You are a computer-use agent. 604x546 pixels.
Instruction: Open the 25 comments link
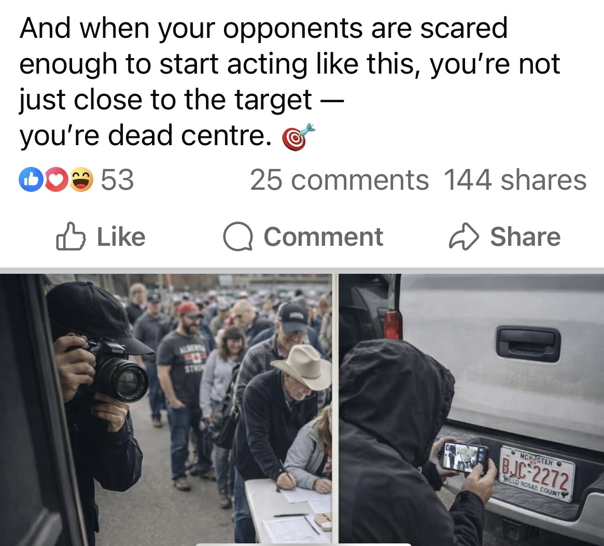pyautogui.click(x=339, y=180)
